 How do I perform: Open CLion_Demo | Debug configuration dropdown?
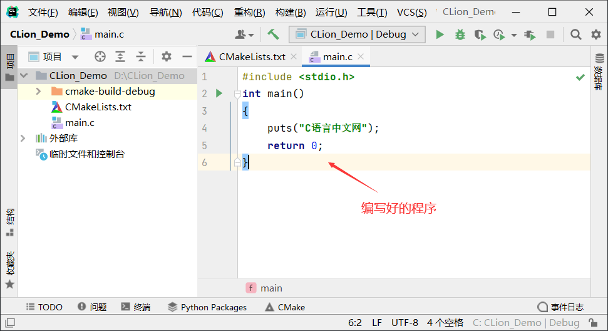coord(358,34)
